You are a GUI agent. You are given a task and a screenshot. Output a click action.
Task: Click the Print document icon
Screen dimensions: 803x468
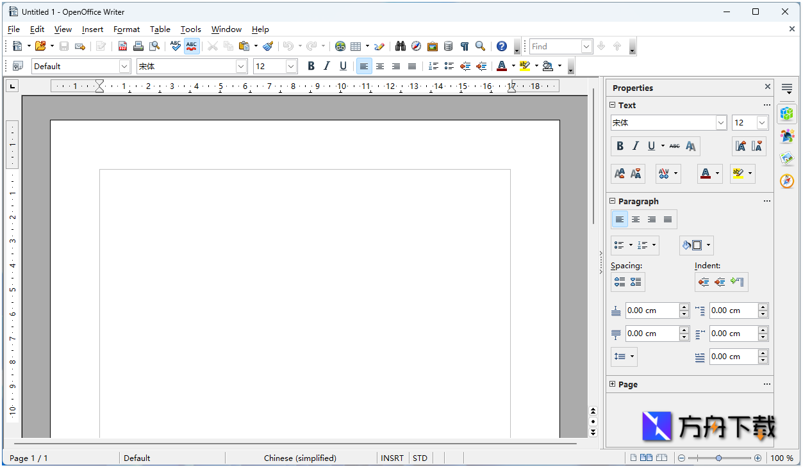point(138,46)
